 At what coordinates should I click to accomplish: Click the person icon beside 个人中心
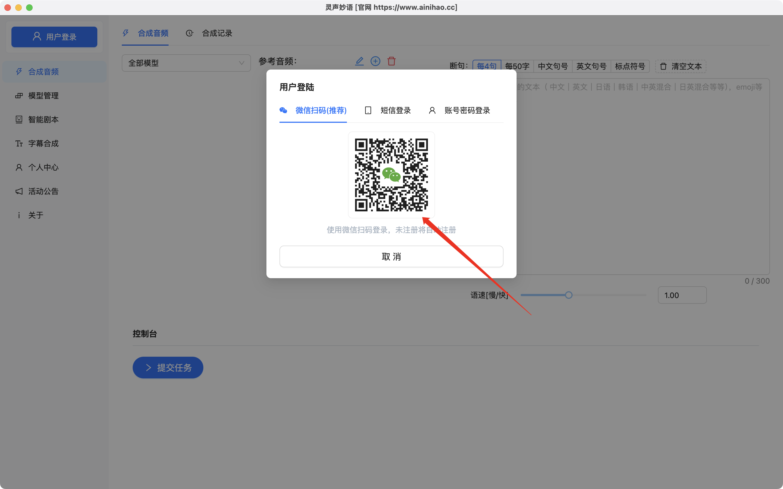[x=19, y=168]
